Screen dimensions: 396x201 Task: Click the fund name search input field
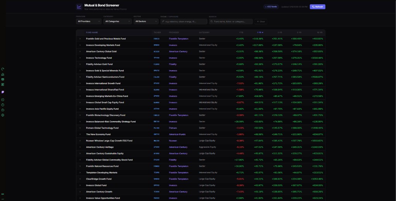click(231, 21)
